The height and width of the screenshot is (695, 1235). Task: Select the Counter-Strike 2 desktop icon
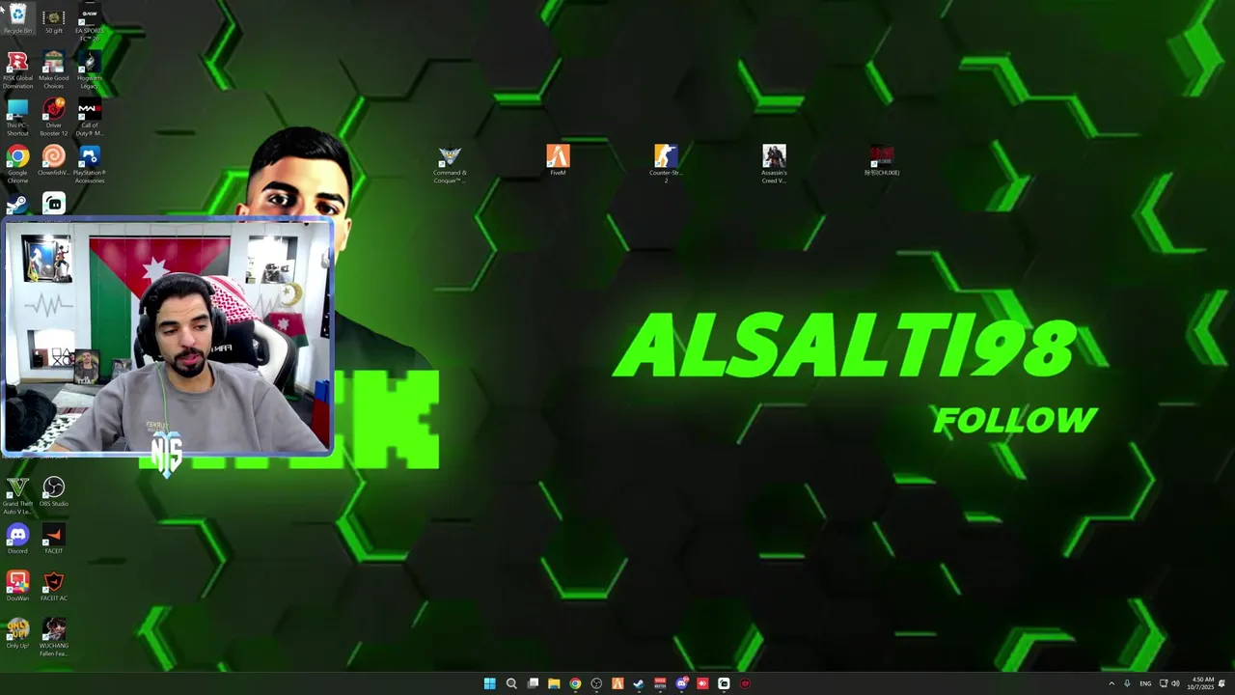(666, 165)
